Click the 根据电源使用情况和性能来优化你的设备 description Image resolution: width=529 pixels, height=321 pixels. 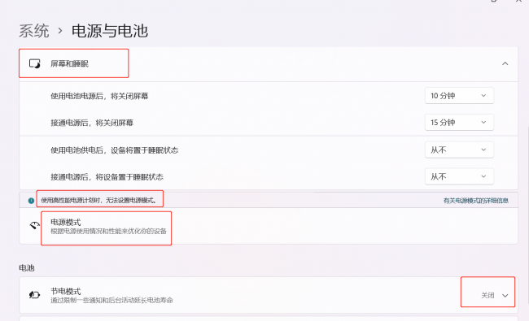coord(108,231)
